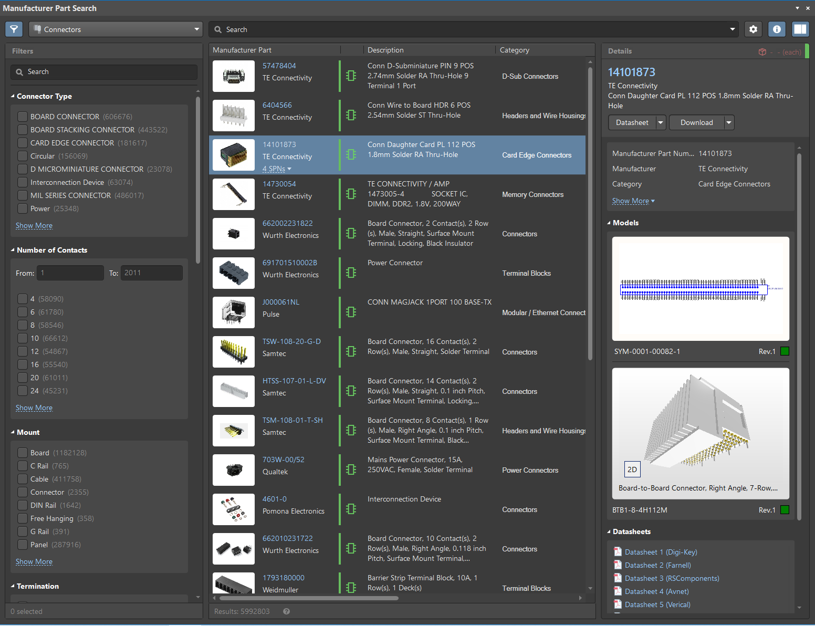The image size is (815, 626).
Task: Click the Datasheet button
Action: pyautogui.click(x=632, y=122)
